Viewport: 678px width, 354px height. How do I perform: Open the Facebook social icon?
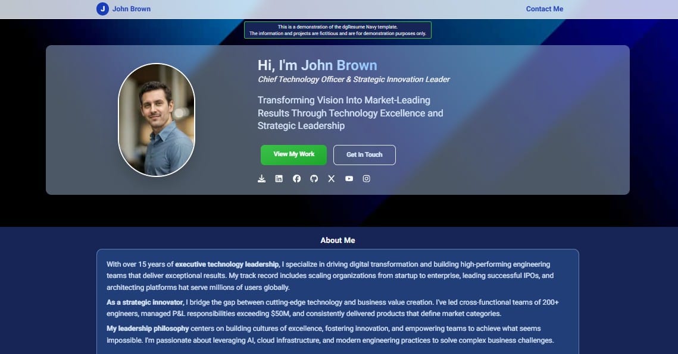(296, 179)
